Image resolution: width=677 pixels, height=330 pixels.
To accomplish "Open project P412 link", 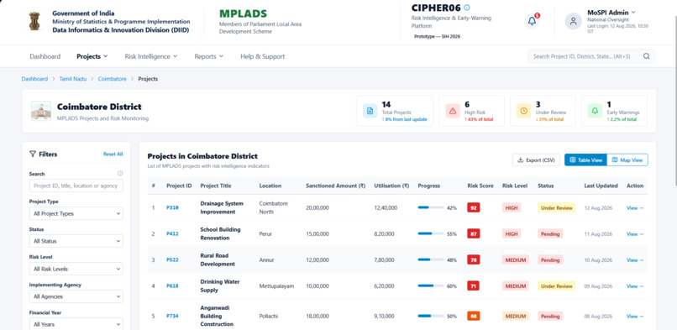I will coord(172,233).
